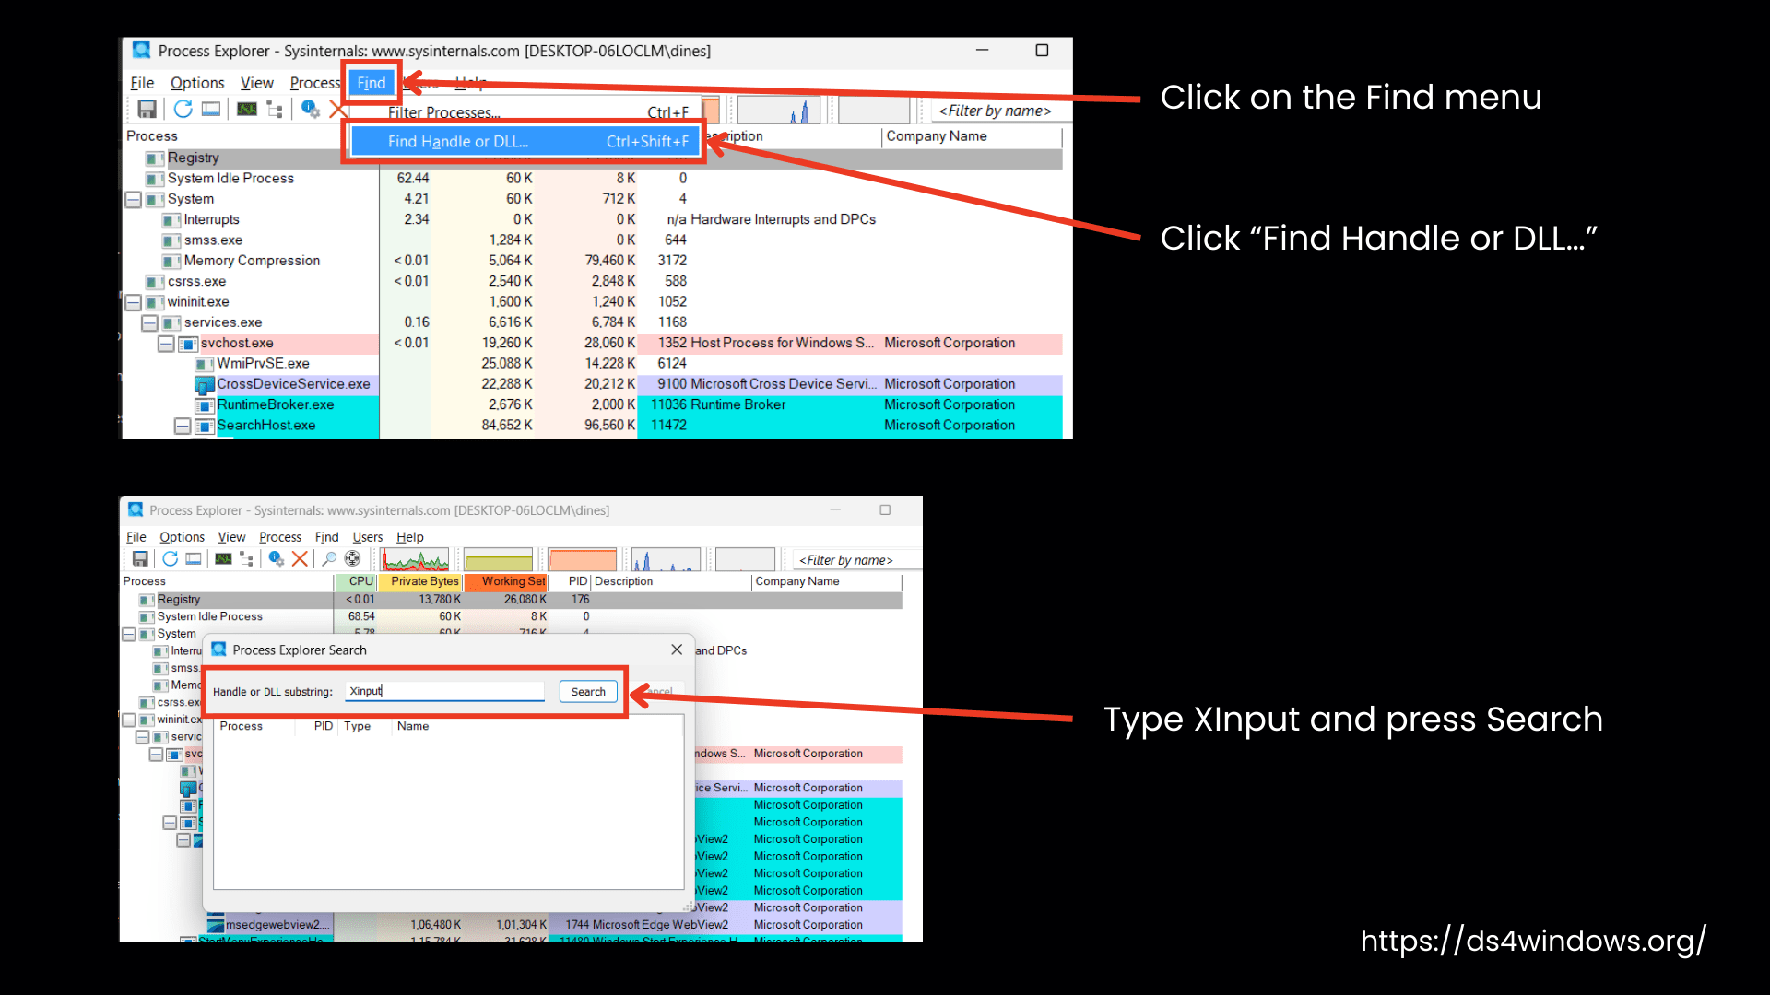1770x995 pixels.
Task: Click Properties icon in window with Find menu open
Action: pos(311,110)
